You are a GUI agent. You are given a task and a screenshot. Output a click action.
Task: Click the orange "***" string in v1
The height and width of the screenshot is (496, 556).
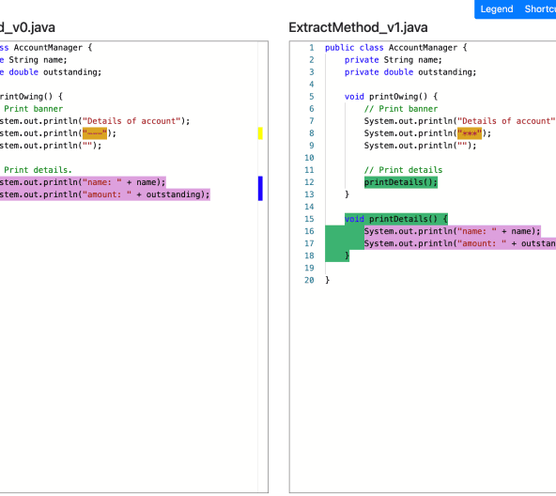tap(470, 133)
